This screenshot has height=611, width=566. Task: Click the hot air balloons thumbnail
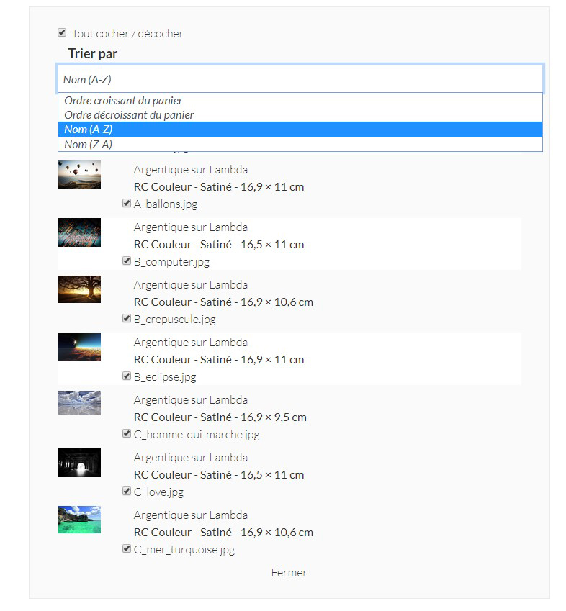tap(79, 174)
